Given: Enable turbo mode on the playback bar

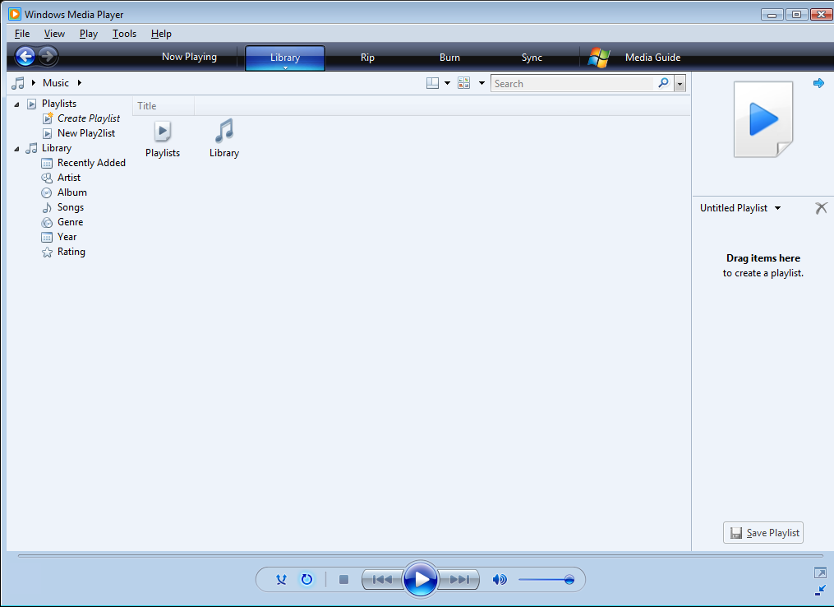Looking at the screenshot, I should click(281, 580).
